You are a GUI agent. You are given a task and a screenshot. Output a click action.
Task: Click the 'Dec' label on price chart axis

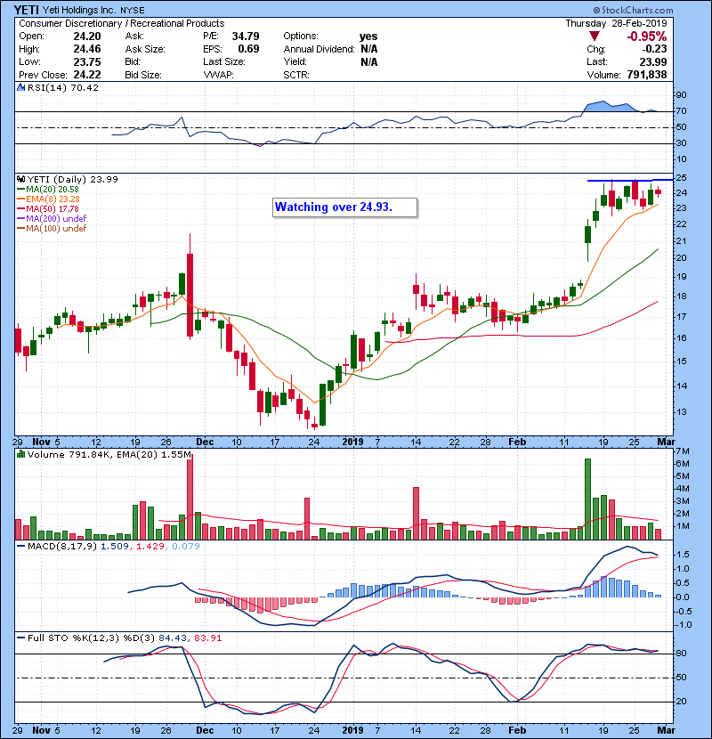tap(205, 443)
